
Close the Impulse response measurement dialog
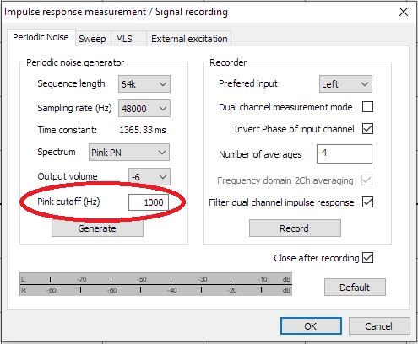tap(404, 12)
